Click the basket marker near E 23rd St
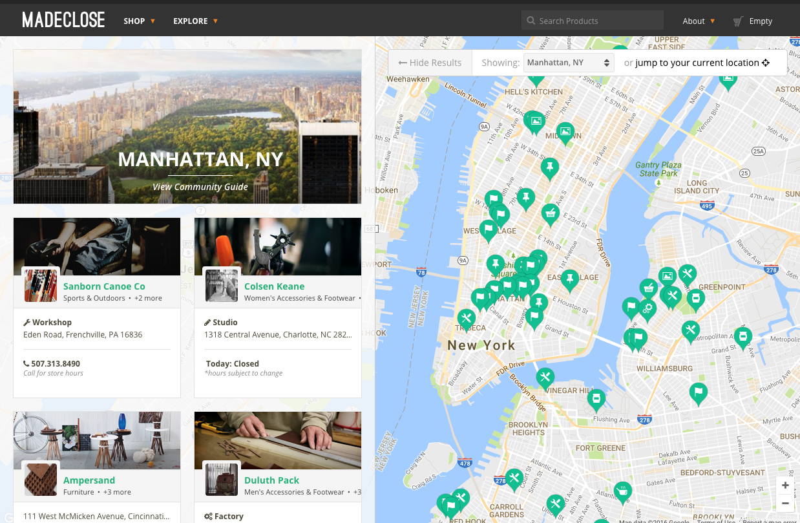 [x=550, y=213]
